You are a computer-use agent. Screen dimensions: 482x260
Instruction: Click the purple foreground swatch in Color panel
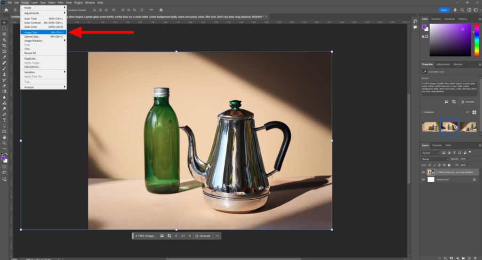coord(424,27)
